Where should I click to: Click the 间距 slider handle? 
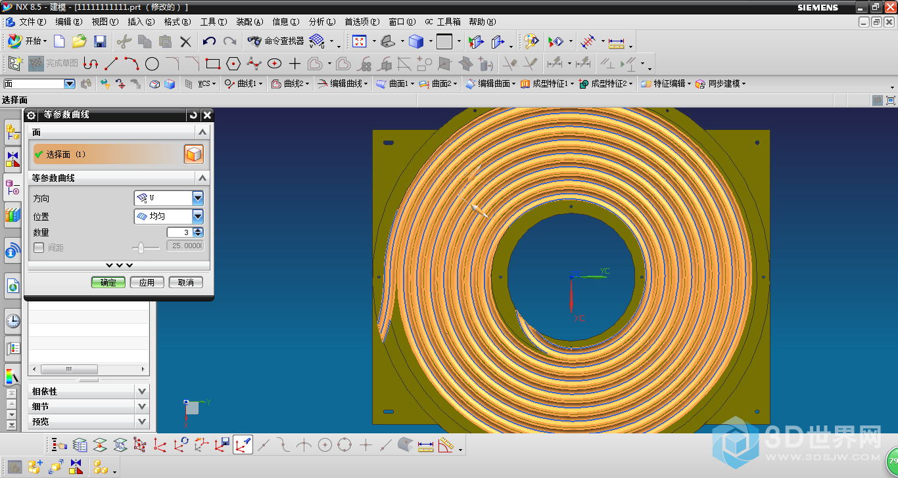click(141, 248)
